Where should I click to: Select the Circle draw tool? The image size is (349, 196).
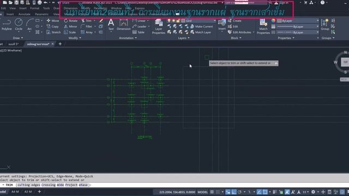(19, 24)
